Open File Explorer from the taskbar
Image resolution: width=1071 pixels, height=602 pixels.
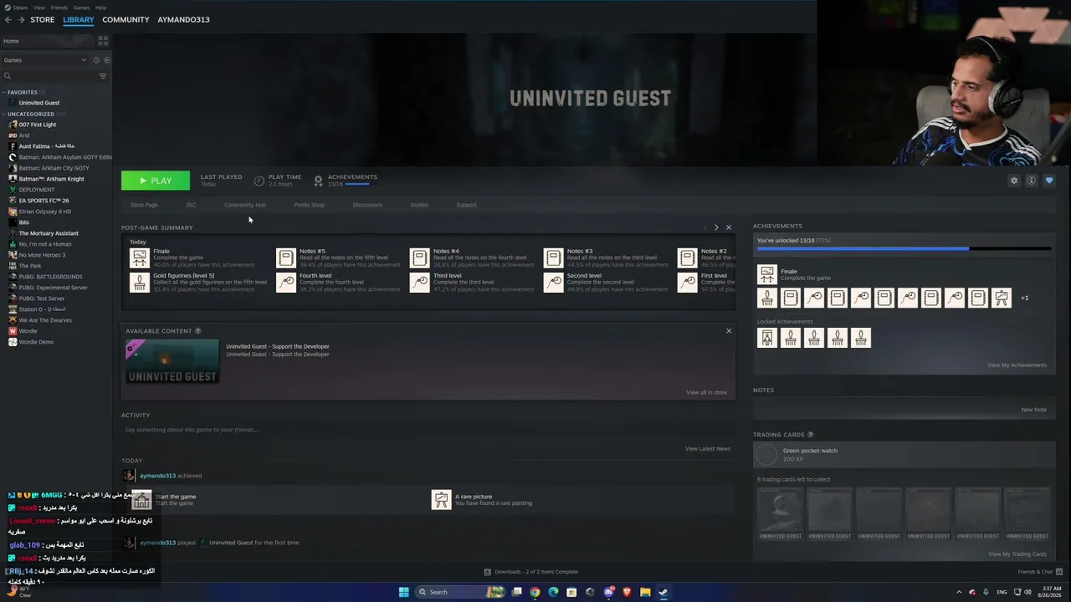coord(645,592)
